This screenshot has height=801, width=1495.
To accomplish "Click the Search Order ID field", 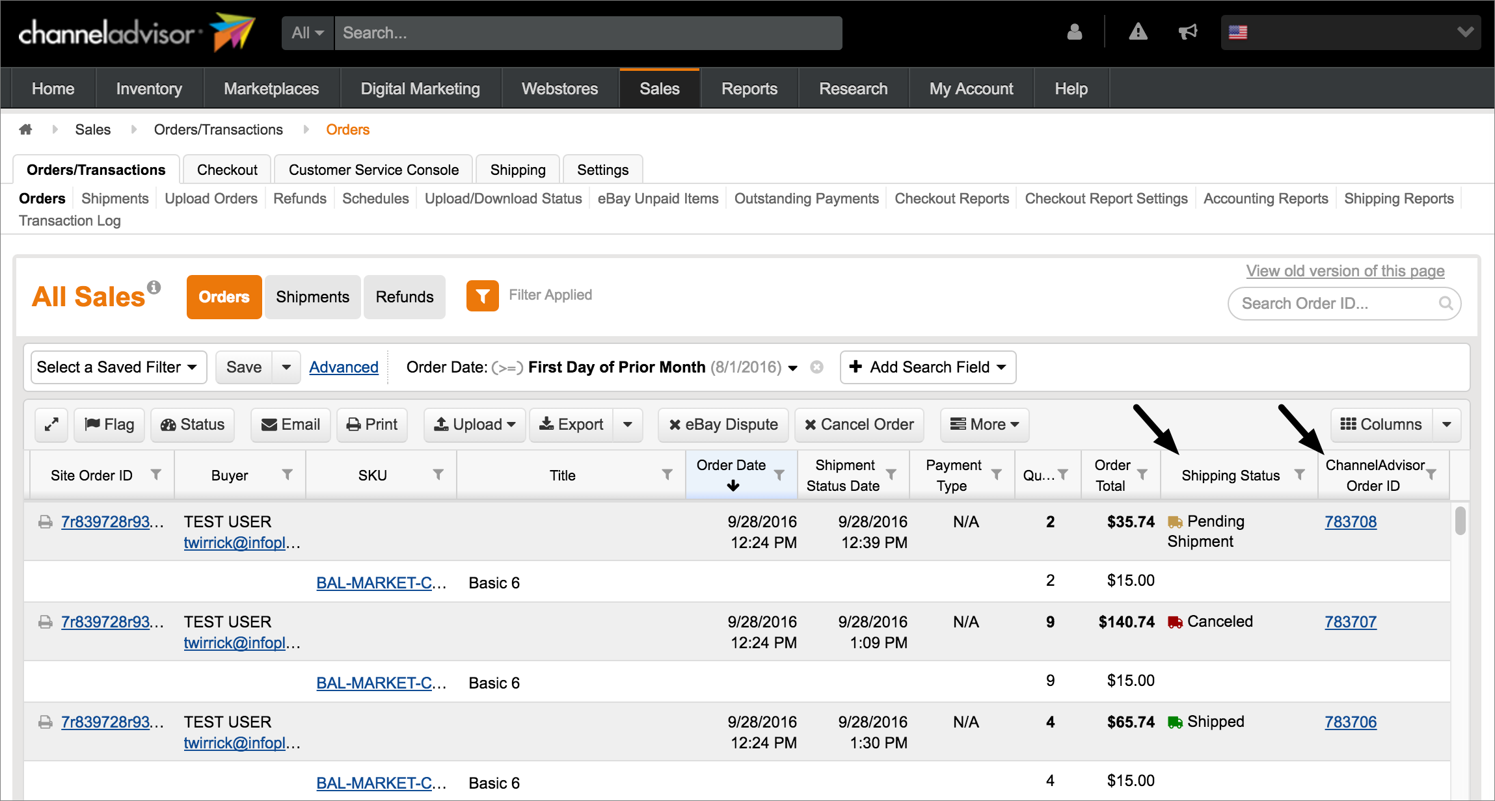I will point(1335,304).
